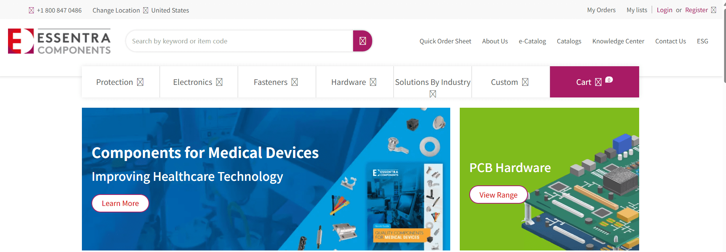726x252 pixels.
Task: Click the user icon next to Register
Action: (x=713, y=10)
